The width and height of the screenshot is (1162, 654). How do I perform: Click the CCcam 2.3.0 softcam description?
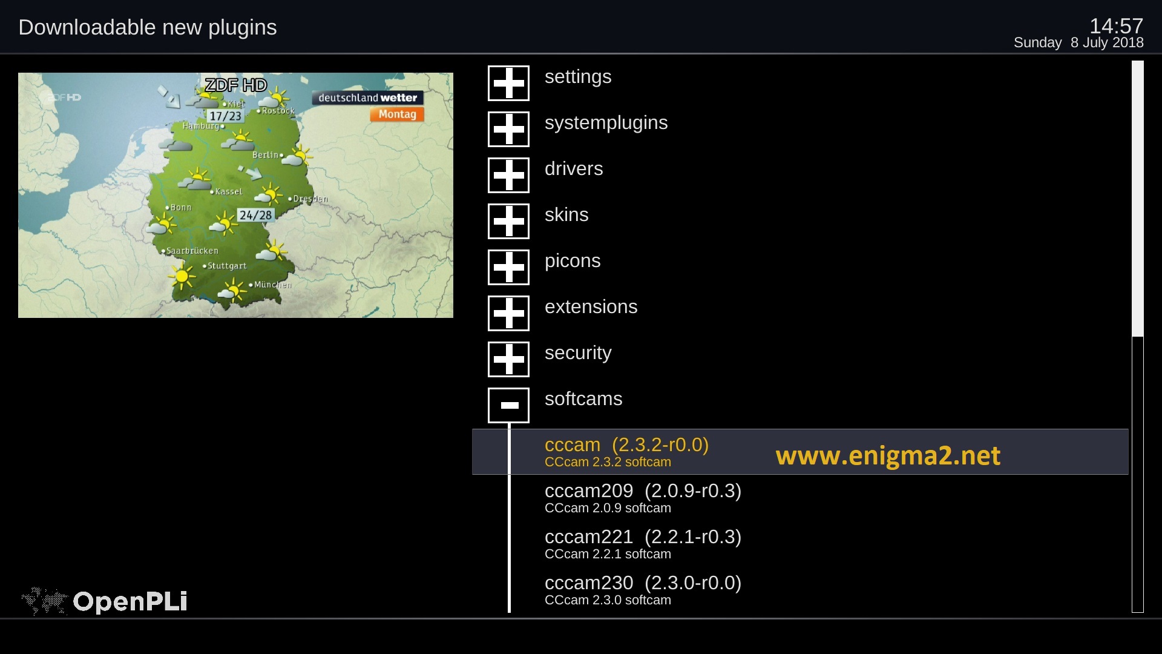[608, 600]
